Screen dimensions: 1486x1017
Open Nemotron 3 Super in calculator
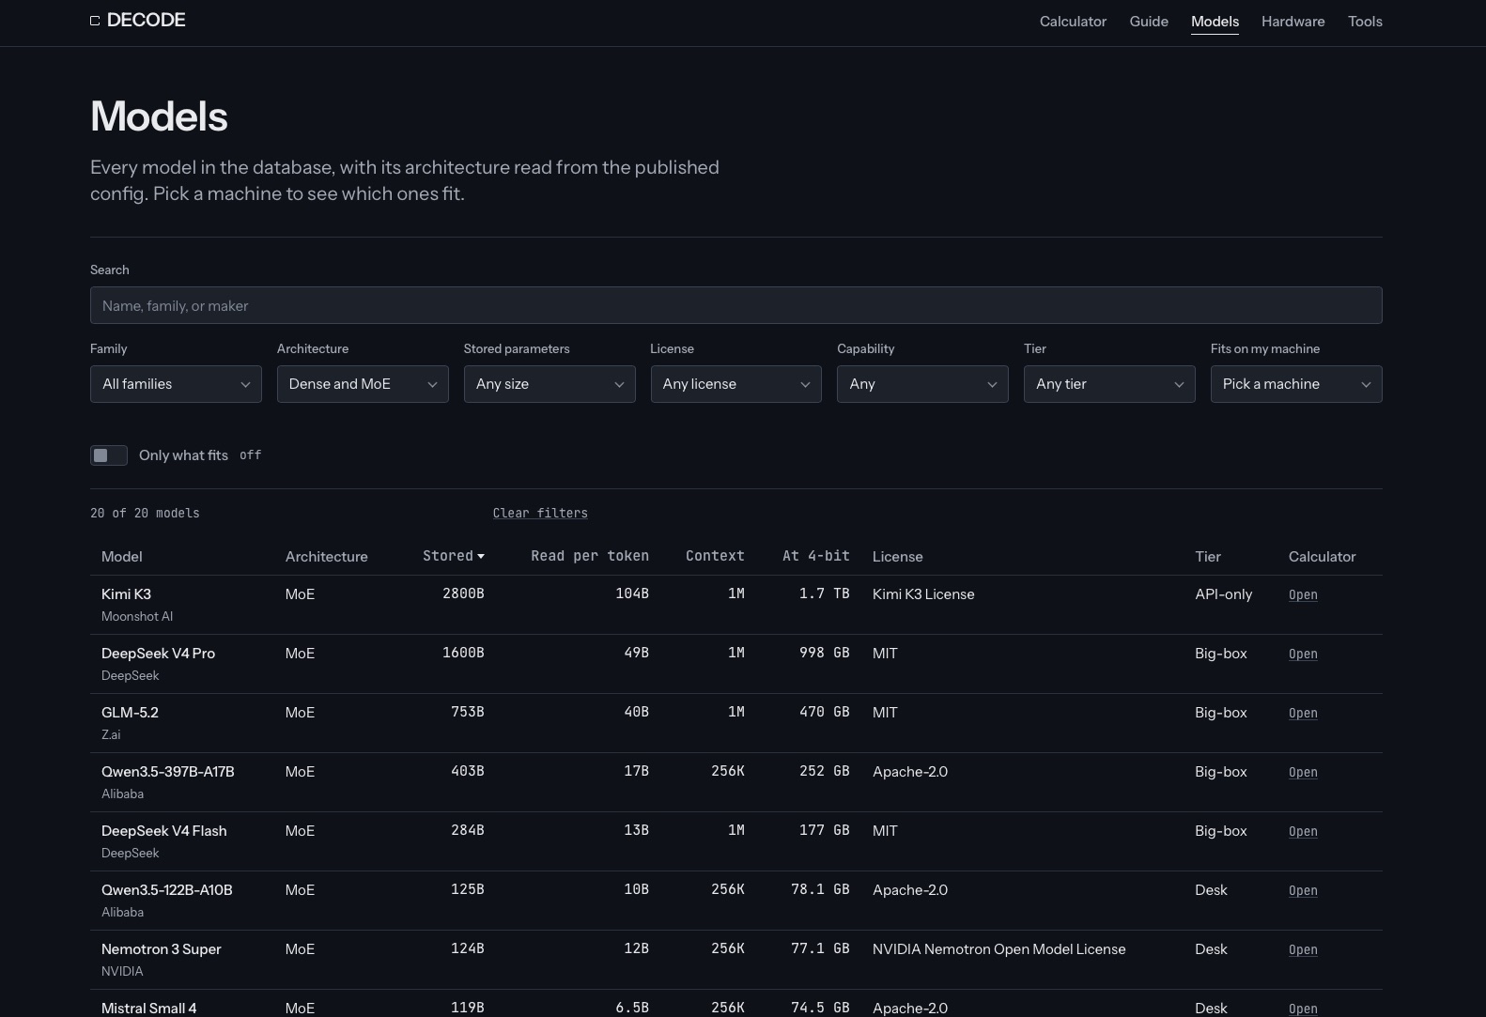(x=1303, y=949)
